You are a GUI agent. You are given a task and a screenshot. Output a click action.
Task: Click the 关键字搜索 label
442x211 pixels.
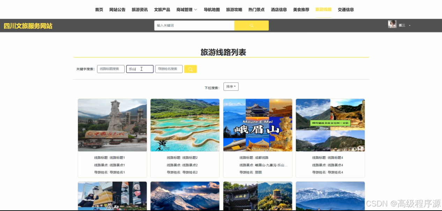86,69
